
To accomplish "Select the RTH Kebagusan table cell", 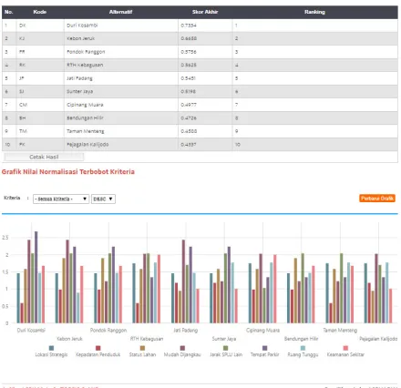I will [x=121, y=65].
